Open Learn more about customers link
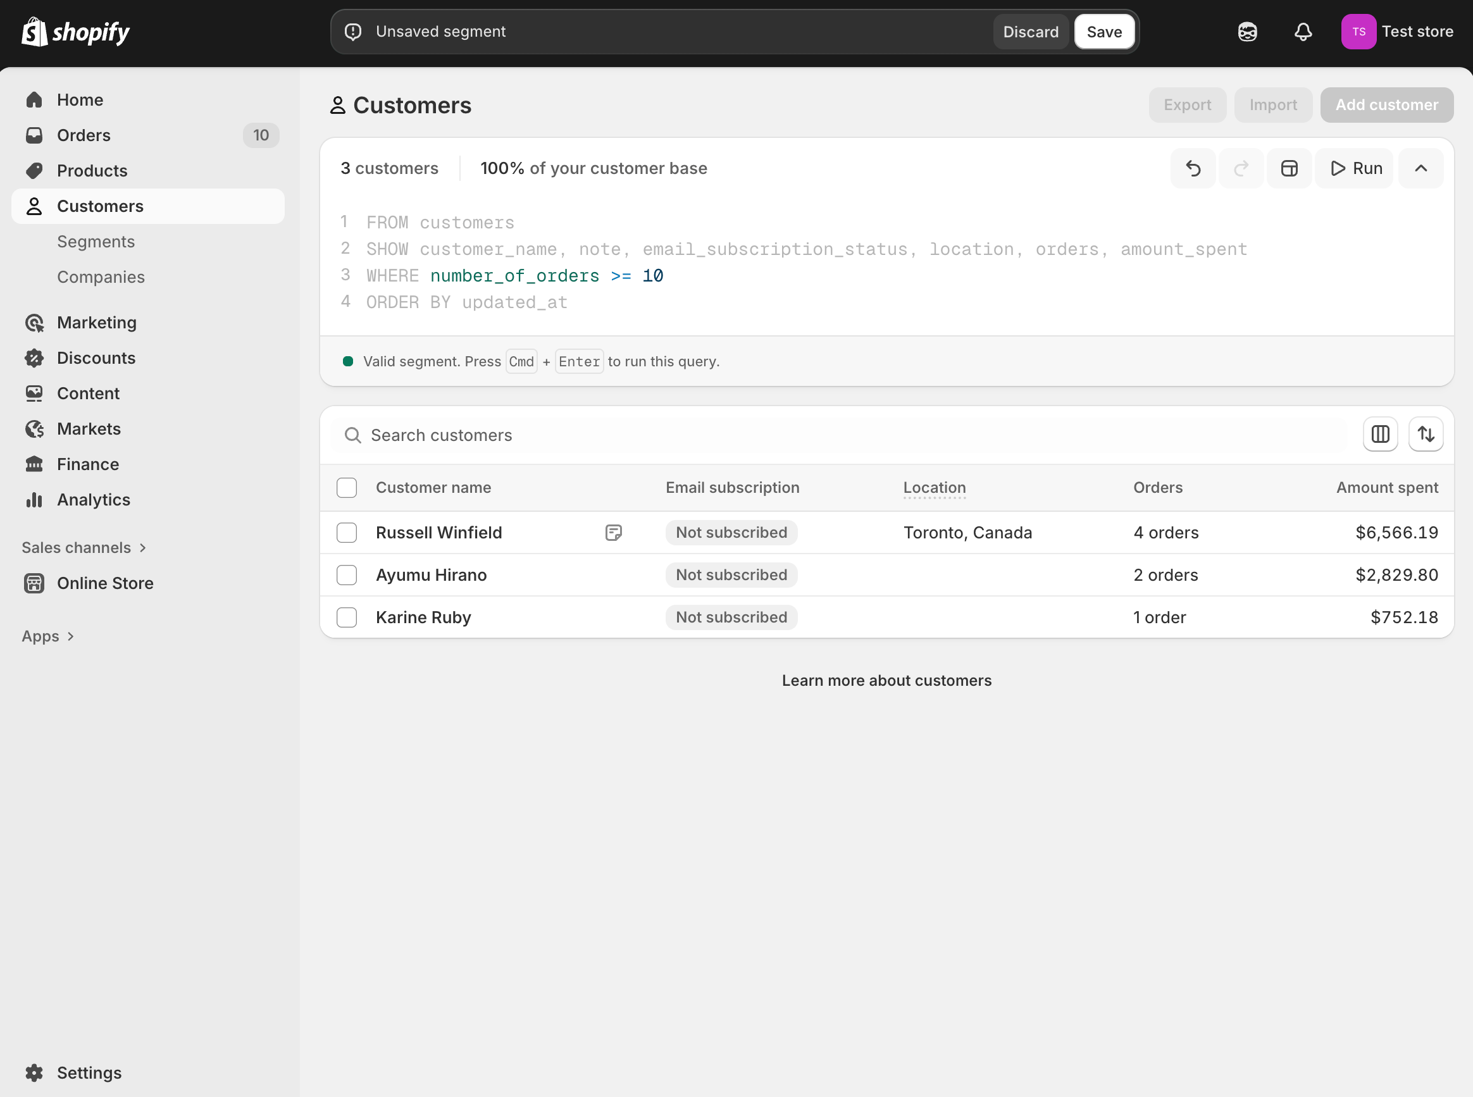Image resolution: width=1473 pixels, height=1097 pixels. [886, 681]
